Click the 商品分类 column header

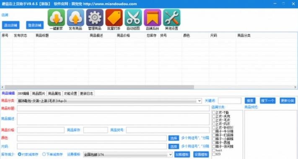(x=267, y=36)
